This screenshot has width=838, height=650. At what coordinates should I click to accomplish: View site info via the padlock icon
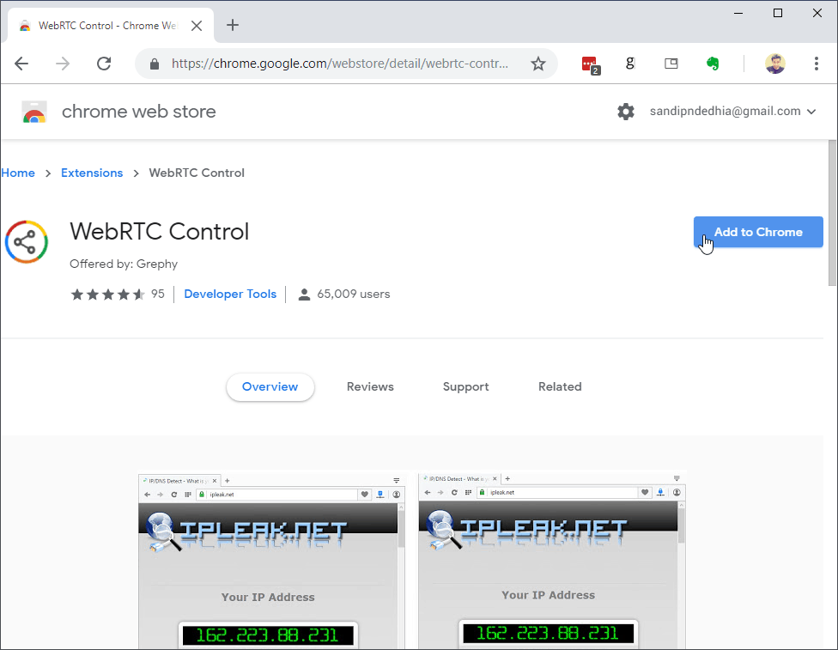(x=155, y=64)
